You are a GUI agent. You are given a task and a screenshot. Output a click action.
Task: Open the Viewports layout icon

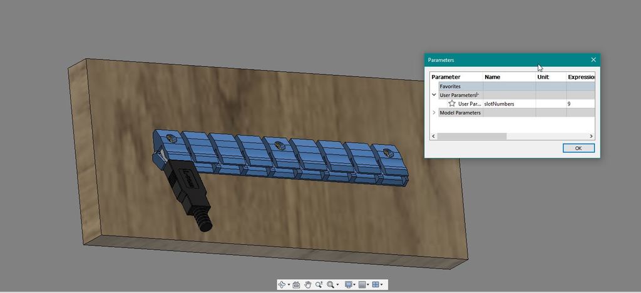click(376, 285)
